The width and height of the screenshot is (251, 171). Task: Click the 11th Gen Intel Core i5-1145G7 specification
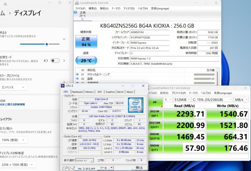[112, 116]
